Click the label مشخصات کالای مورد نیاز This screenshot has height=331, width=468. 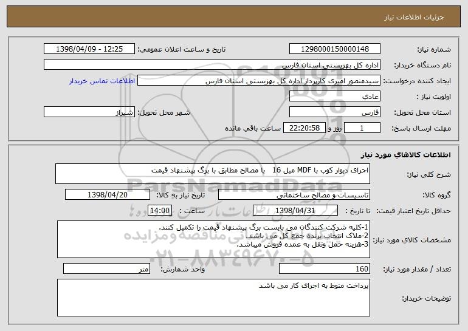click(412, 240)
